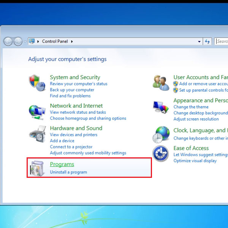Image resolution: width=228 pixels, height=228 pixels.
Task: Click the Control Panel icon in address bar
Action: 32,41
